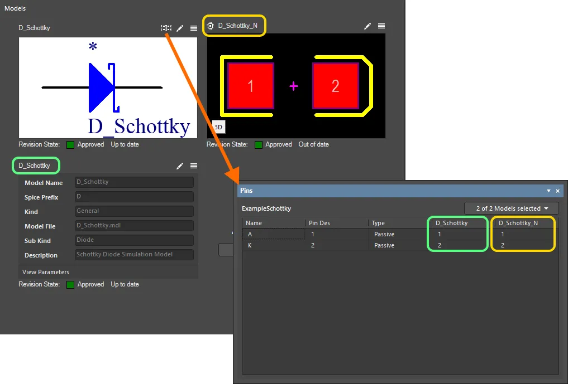This screenshot has width=568, height=384.
Task: Click the green Approved indicator under the footprint
Action: pos(259,144)
